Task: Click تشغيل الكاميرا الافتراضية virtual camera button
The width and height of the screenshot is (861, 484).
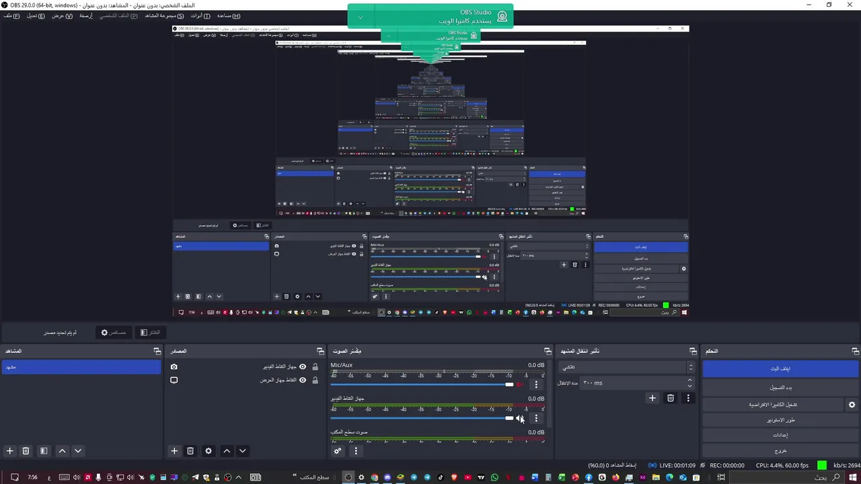Action: (x=773, y=405)
